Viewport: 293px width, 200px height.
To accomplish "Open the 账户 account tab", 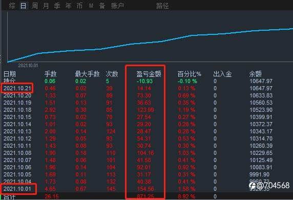I will point(117,6).
